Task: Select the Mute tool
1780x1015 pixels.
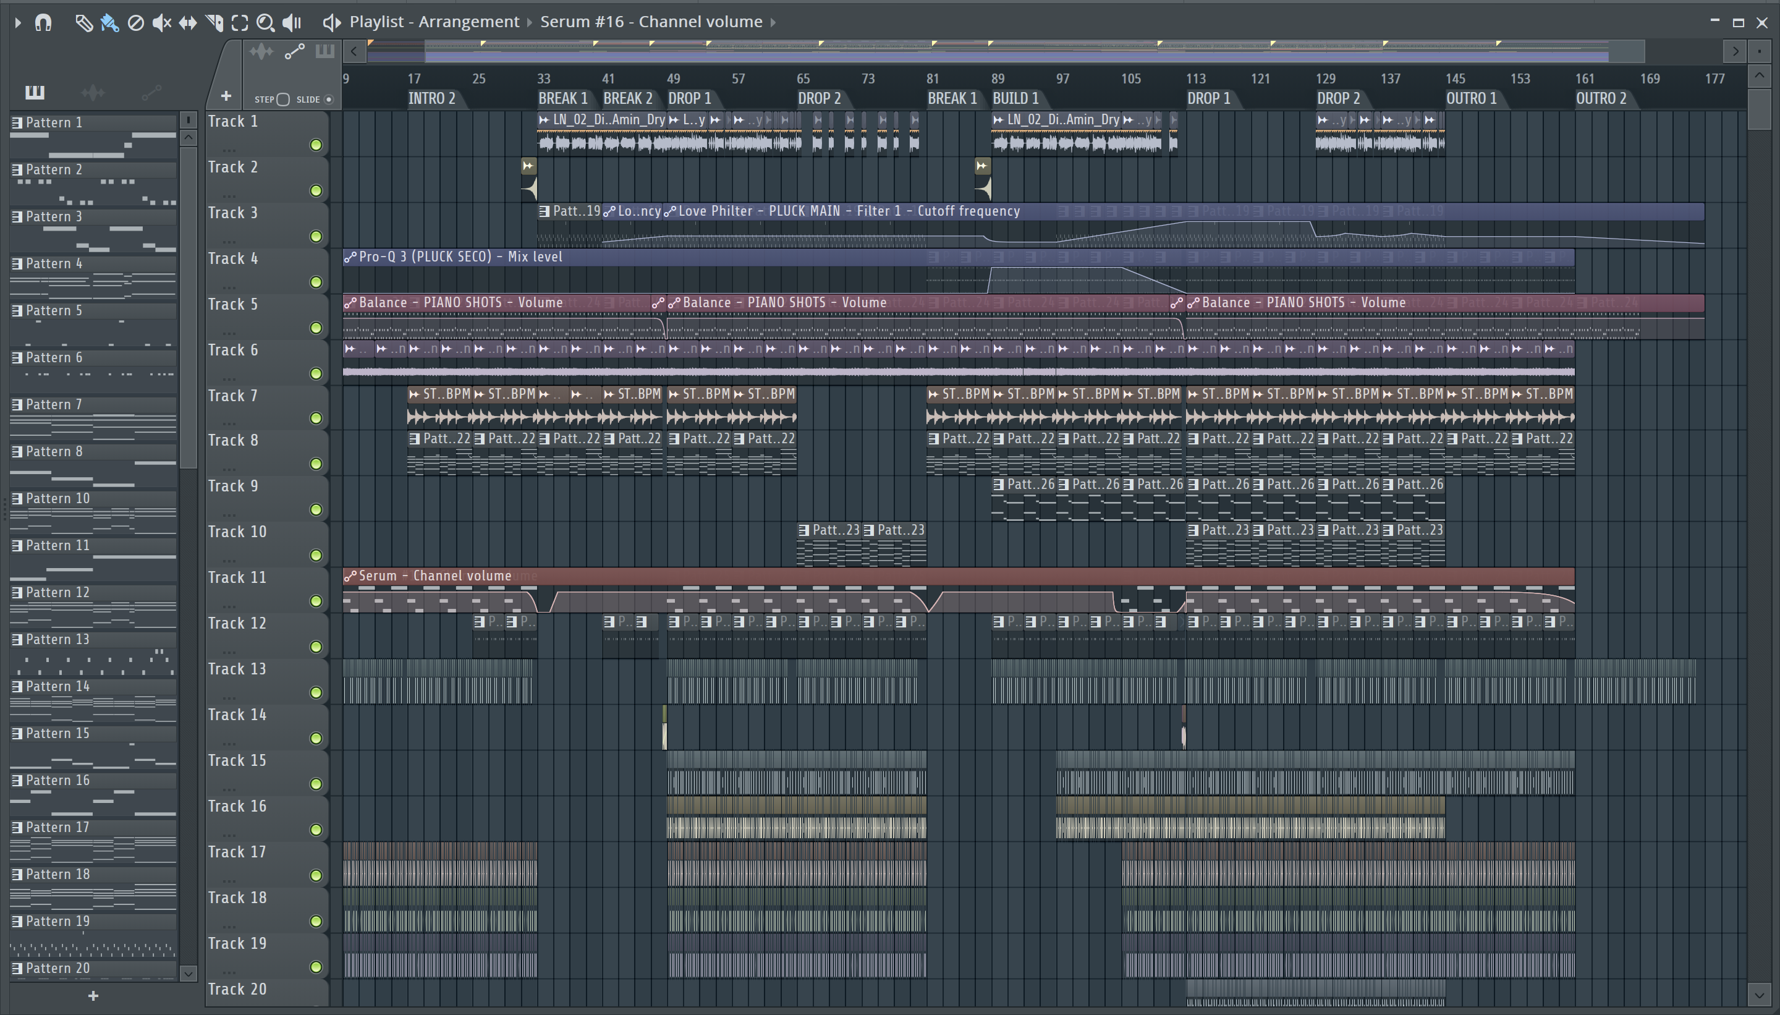Action: [162, 23]
